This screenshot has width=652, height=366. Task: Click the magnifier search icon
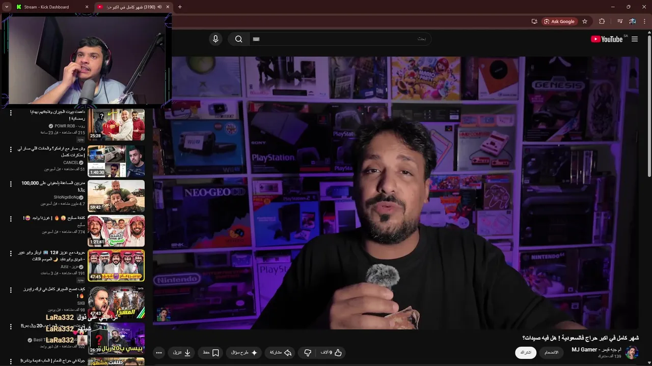(238, 39)
